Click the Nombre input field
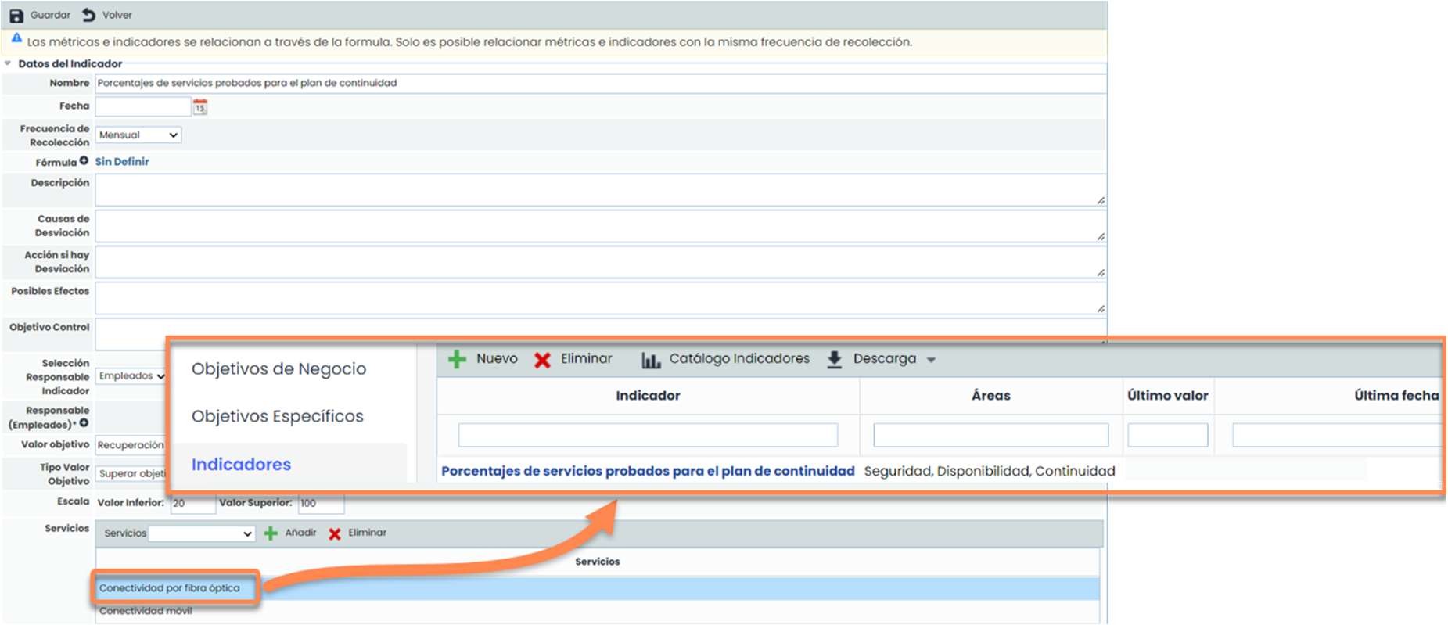This screenshot has width=1448, height=625. coord(599,83)
